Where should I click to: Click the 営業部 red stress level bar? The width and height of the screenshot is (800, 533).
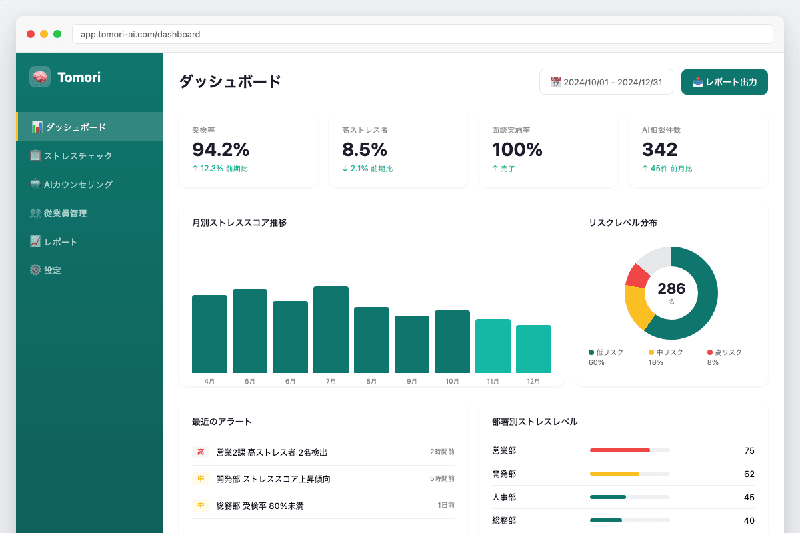tap(619, 450)
